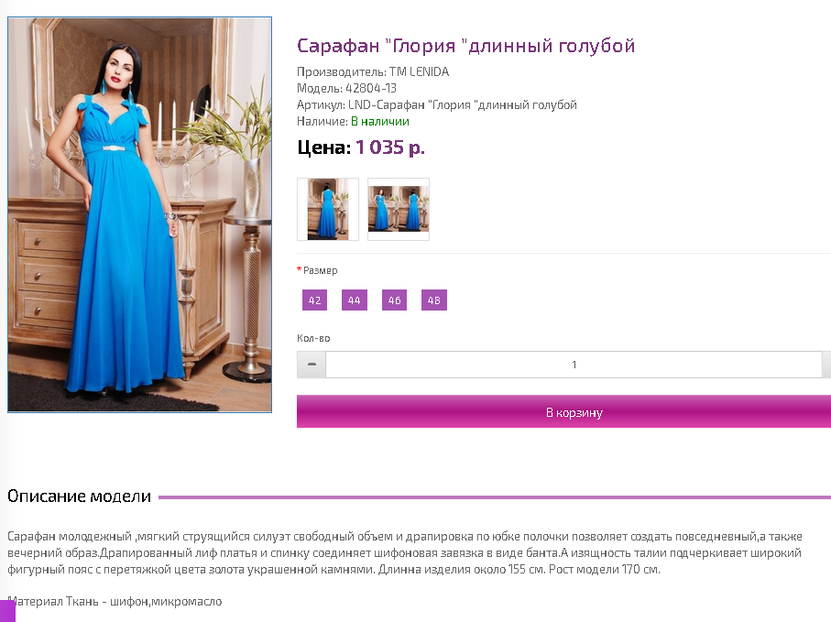Click the price 1 035 р.
Image resolution: width=831 pixels, height=622 pixels.
point(390,147)
